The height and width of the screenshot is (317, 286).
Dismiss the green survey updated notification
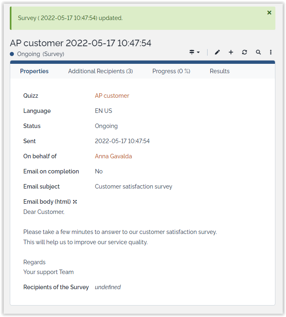269,13
